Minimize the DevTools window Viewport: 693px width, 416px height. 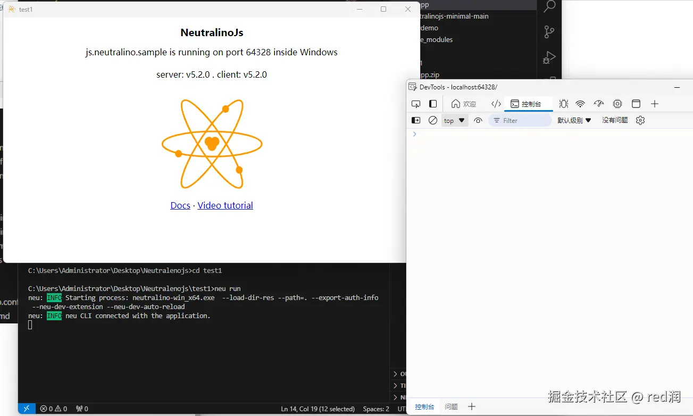click(677, 87)
